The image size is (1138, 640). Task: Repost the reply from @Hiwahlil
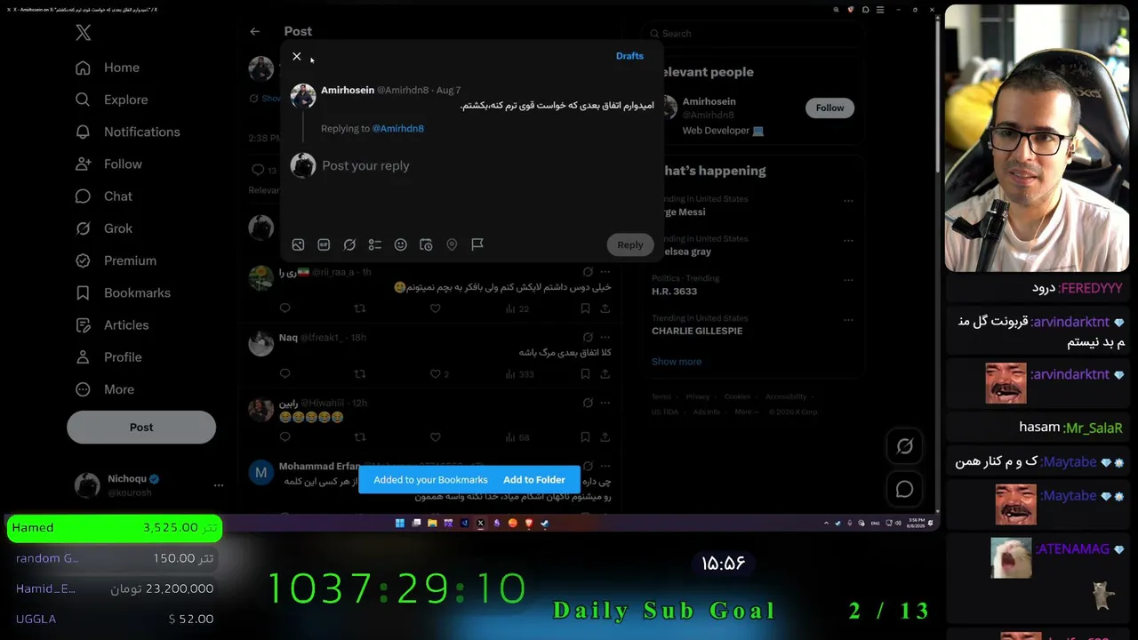360,437
